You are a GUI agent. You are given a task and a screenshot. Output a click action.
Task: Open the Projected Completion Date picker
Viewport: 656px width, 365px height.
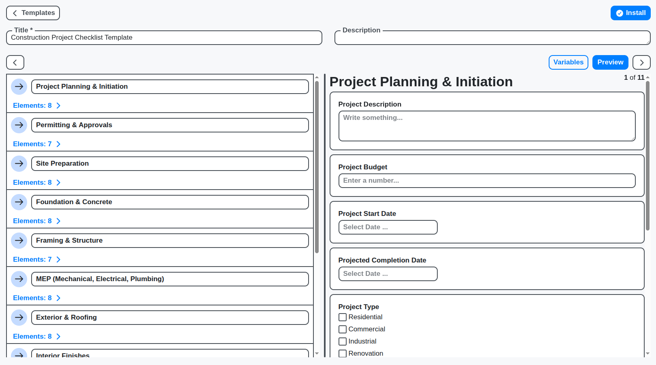coord(388,273)
